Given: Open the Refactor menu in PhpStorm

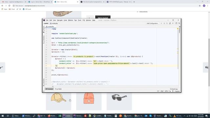Looking at the screenshot, I should (x=71, y=20).
